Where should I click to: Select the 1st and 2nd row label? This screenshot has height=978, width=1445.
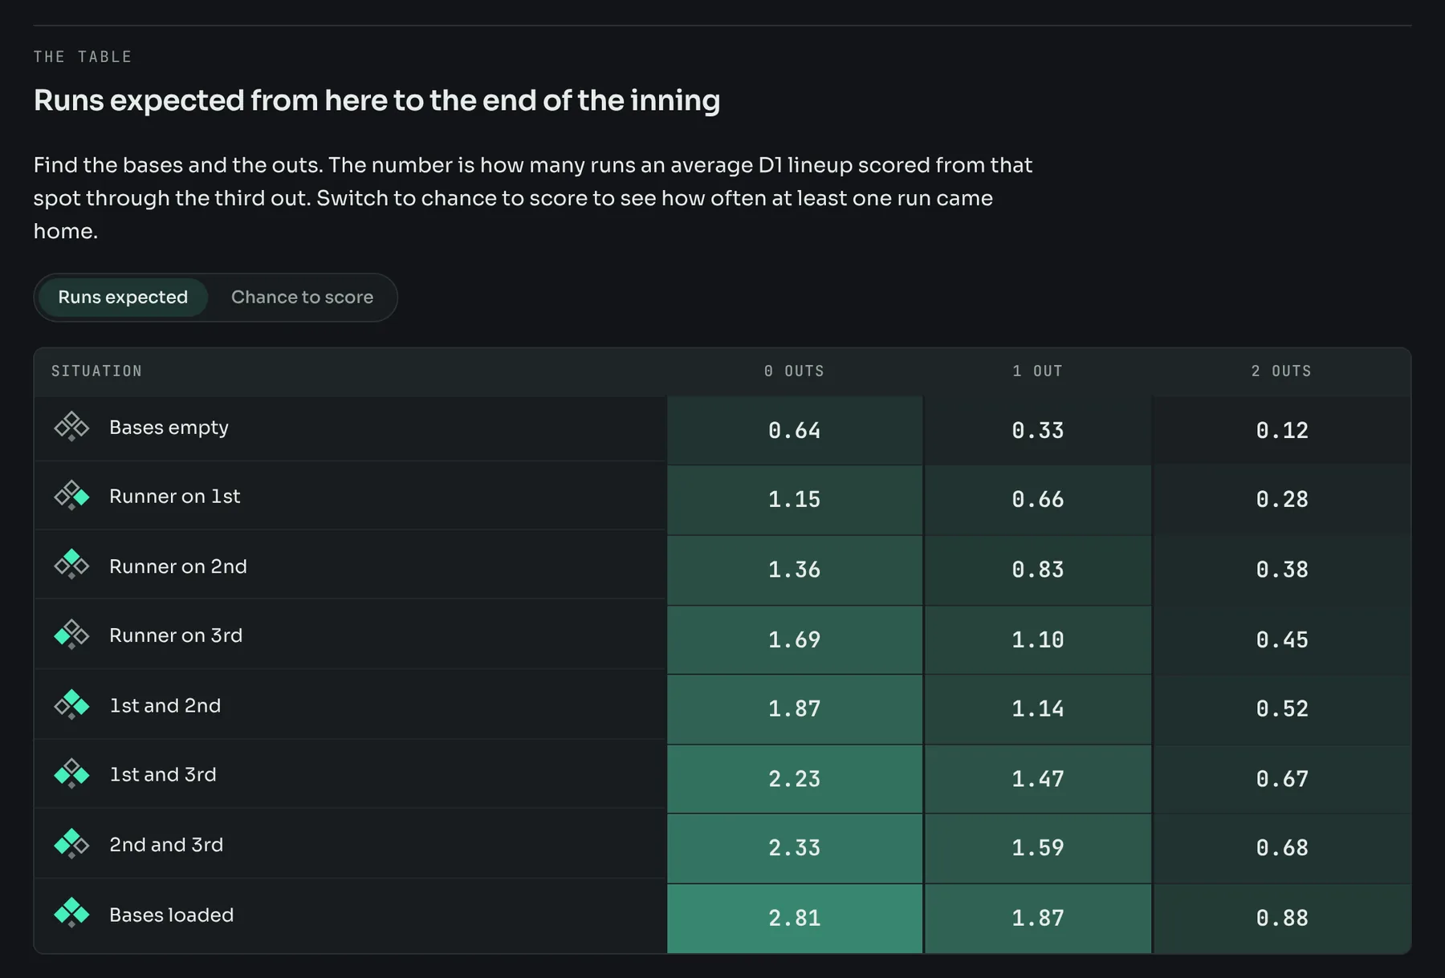(x=165, y=705)
